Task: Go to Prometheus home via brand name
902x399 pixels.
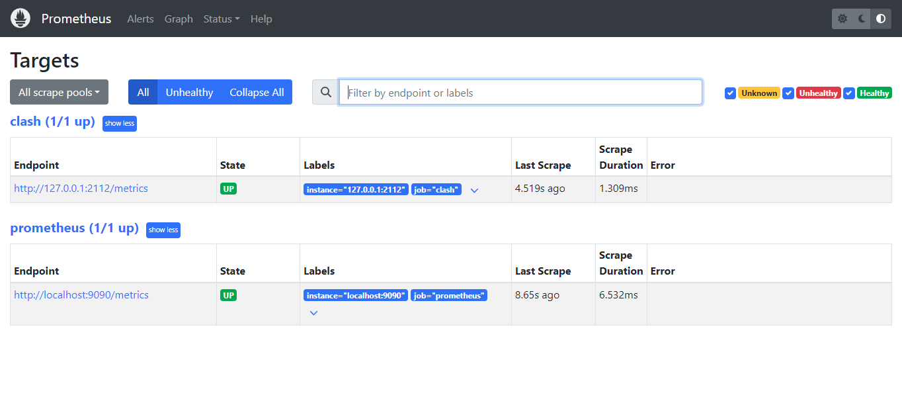Action: tap(76, 19)
